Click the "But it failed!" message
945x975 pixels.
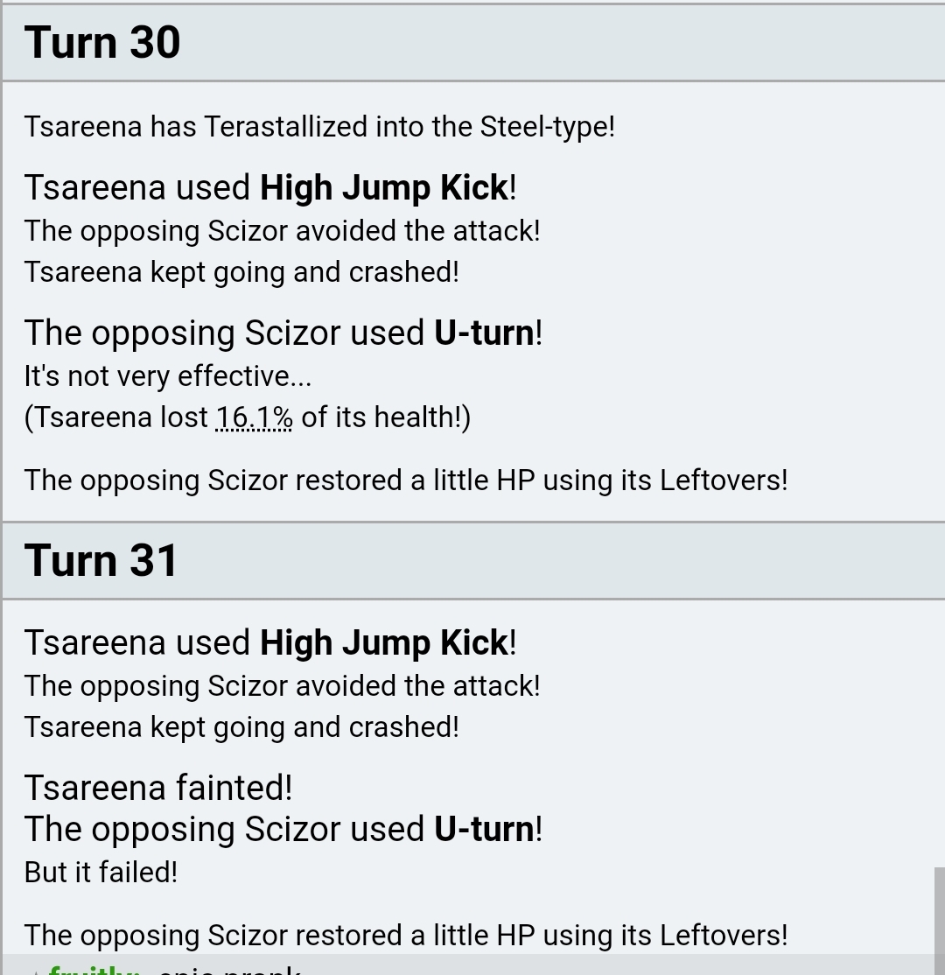coord(101,872)
